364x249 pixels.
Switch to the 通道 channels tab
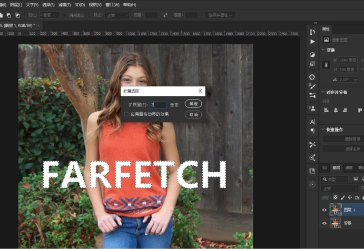point(349,168)
